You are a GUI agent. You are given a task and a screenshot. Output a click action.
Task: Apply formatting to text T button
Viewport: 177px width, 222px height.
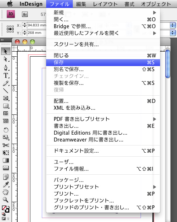[x=8, y=219]
